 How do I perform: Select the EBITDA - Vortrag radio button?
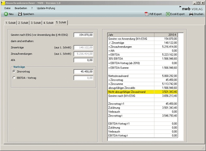tap(14, 78)
